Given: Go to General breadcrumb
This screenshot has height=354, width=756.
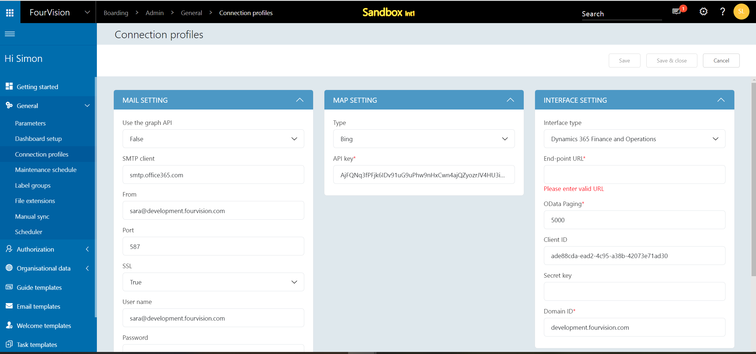Looking at the screenshot, I should tap(191, 13).
